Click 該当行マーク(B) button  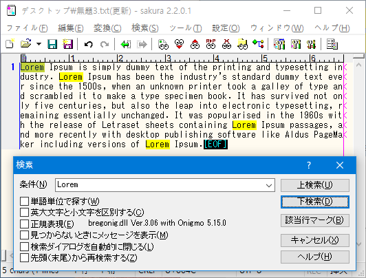[x=315, y=220]
